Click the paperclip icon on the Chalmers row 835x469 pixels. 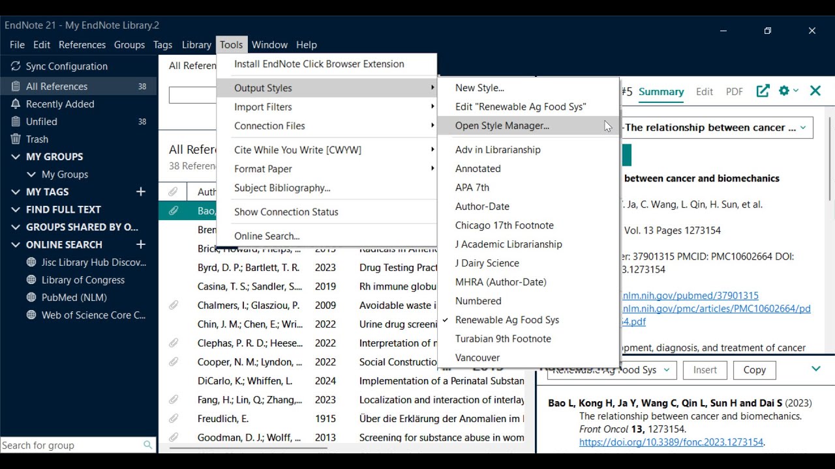click(x=173, y=305)
